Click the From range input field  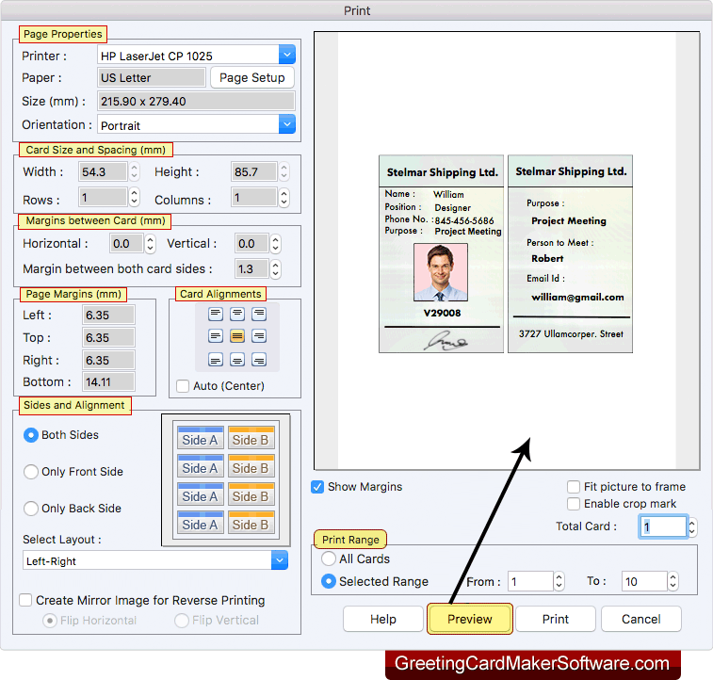coord(530,581)
